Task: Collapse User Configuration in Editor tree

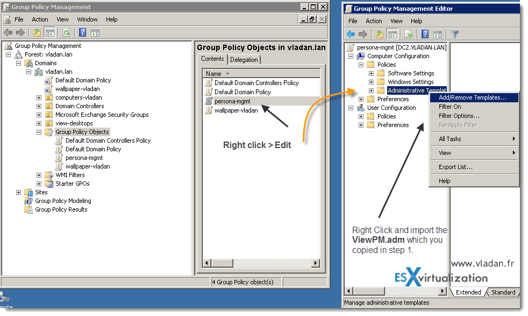Action: [351, 108]
